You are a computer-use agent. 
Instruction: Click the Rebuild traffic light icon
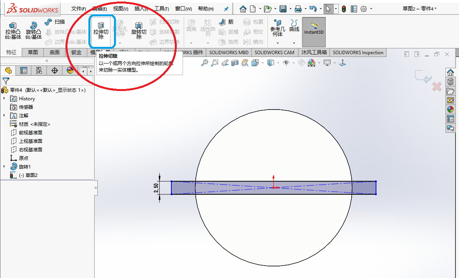click(344, 9)
